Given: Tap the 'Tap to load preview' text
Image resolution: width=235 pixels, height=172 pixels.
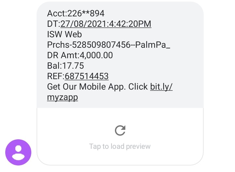Looking at the screenshot, I should (120, 146).
